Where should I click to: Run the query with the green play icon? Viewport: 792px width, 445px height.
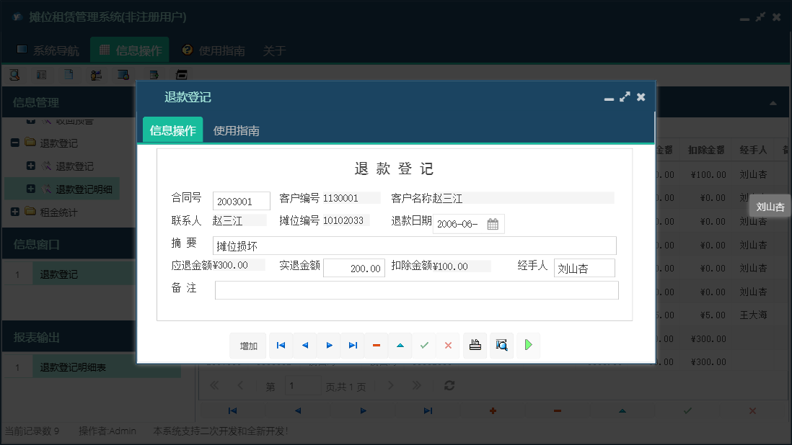(528, 345)
